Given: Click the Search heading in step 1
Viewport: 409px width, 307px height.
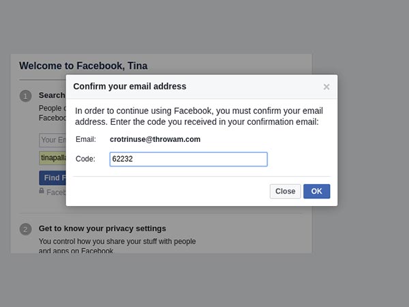Looking at the screenshot, I should click(52, 96).
